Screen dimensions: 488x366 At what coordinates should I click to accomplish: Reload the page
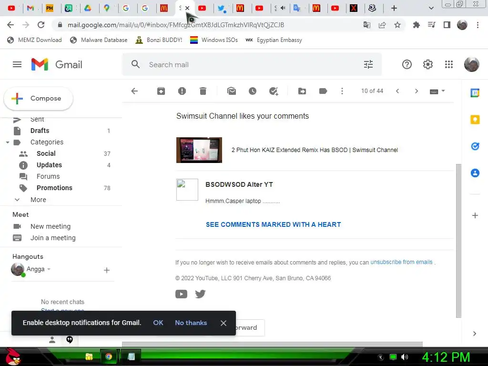[x=41, y=25]
